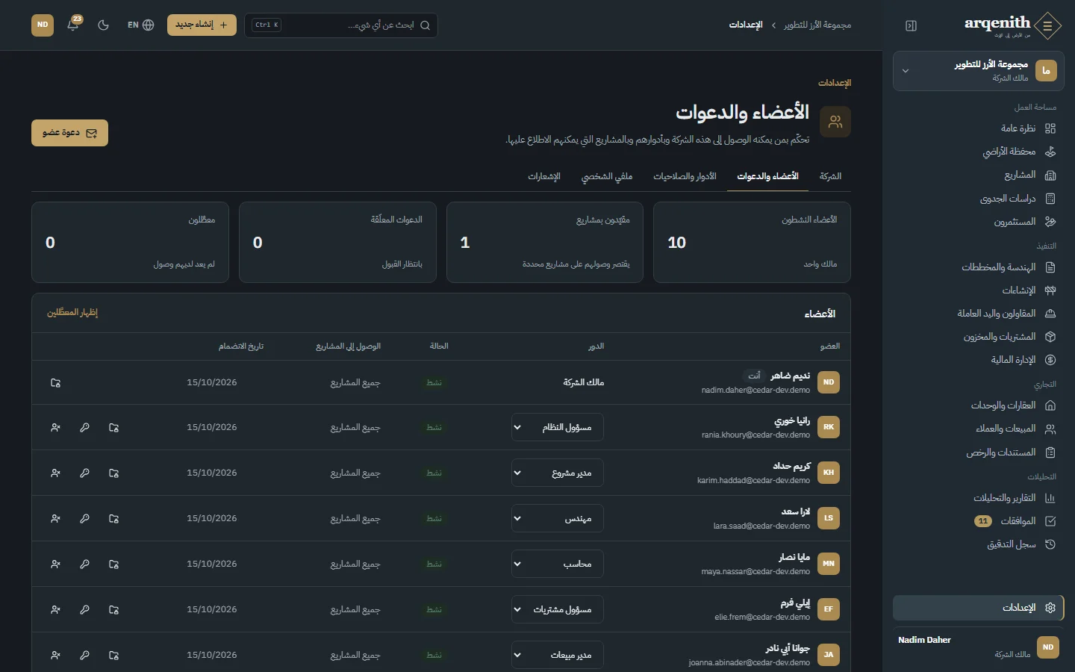Open the ND user avatar in top bar
1075x672 pixels.
pos(43,25)
